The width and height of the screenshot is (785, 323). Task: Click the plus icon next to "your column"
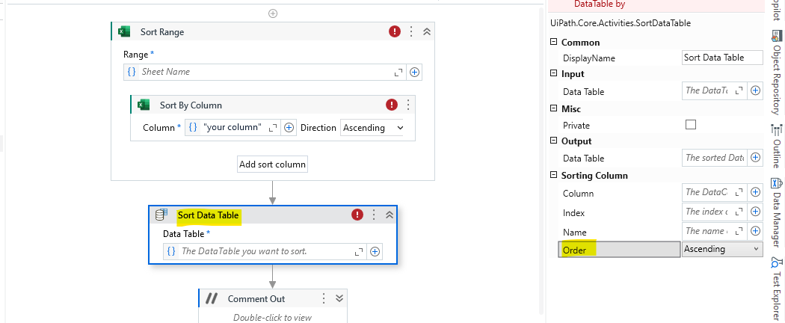289,127
